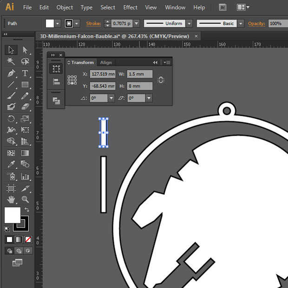
Task: Select the Type tool
Action: tap(25, 73)
